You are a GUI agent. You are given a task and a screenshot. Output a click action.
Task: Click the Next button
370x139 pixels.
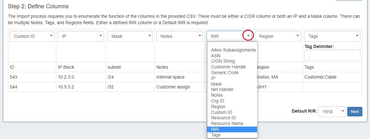click(x=354, y=112)
